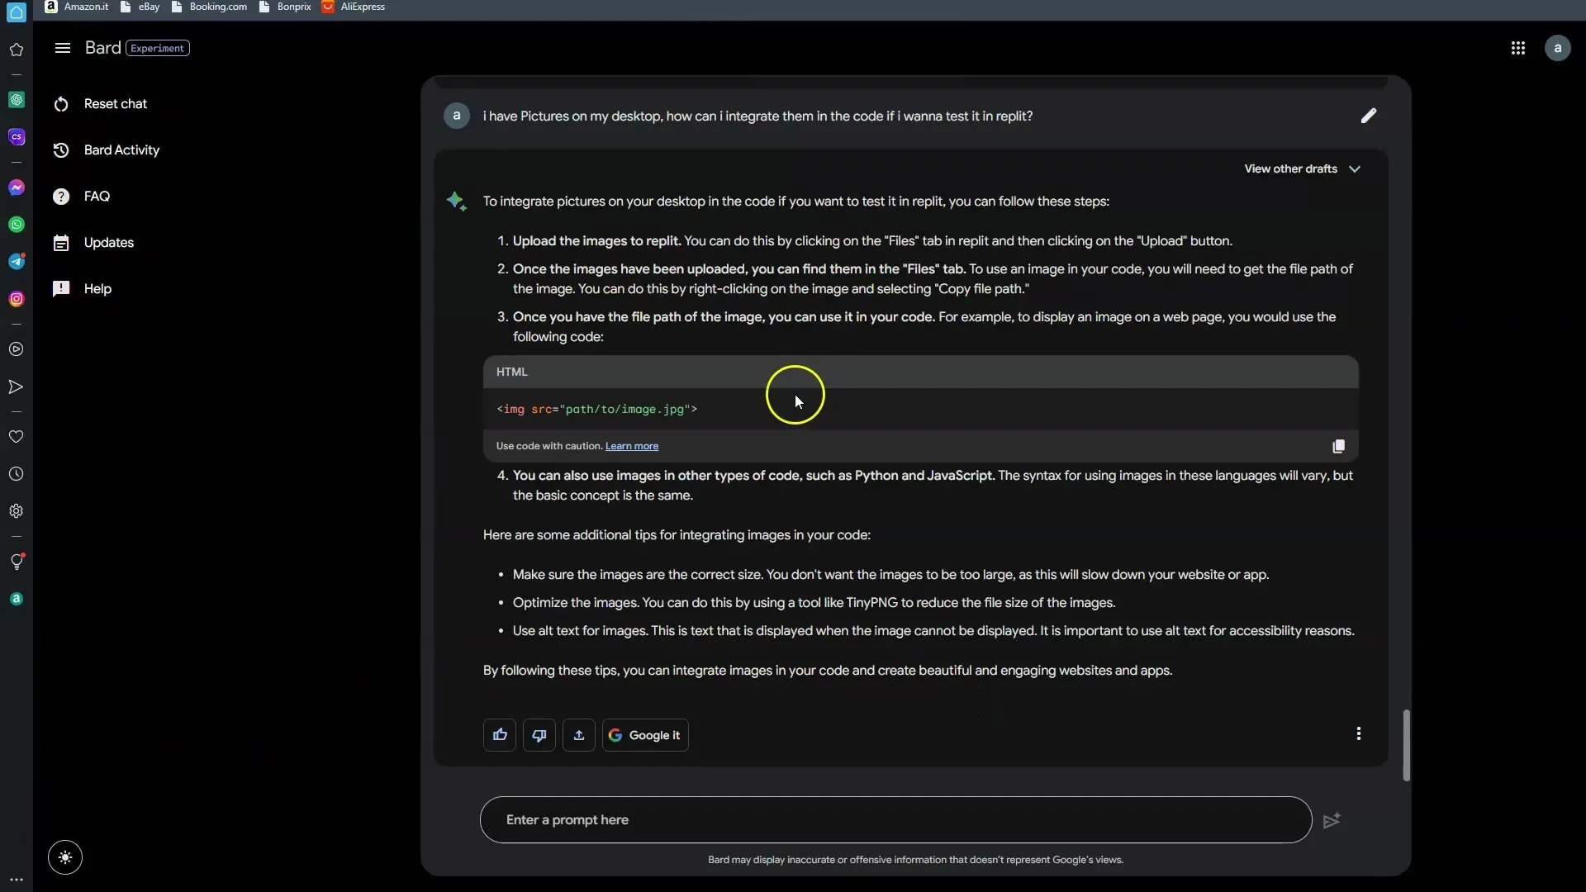
Task: Click the Bard logo title
Action: pyautogui.click(x=102, y=48)
